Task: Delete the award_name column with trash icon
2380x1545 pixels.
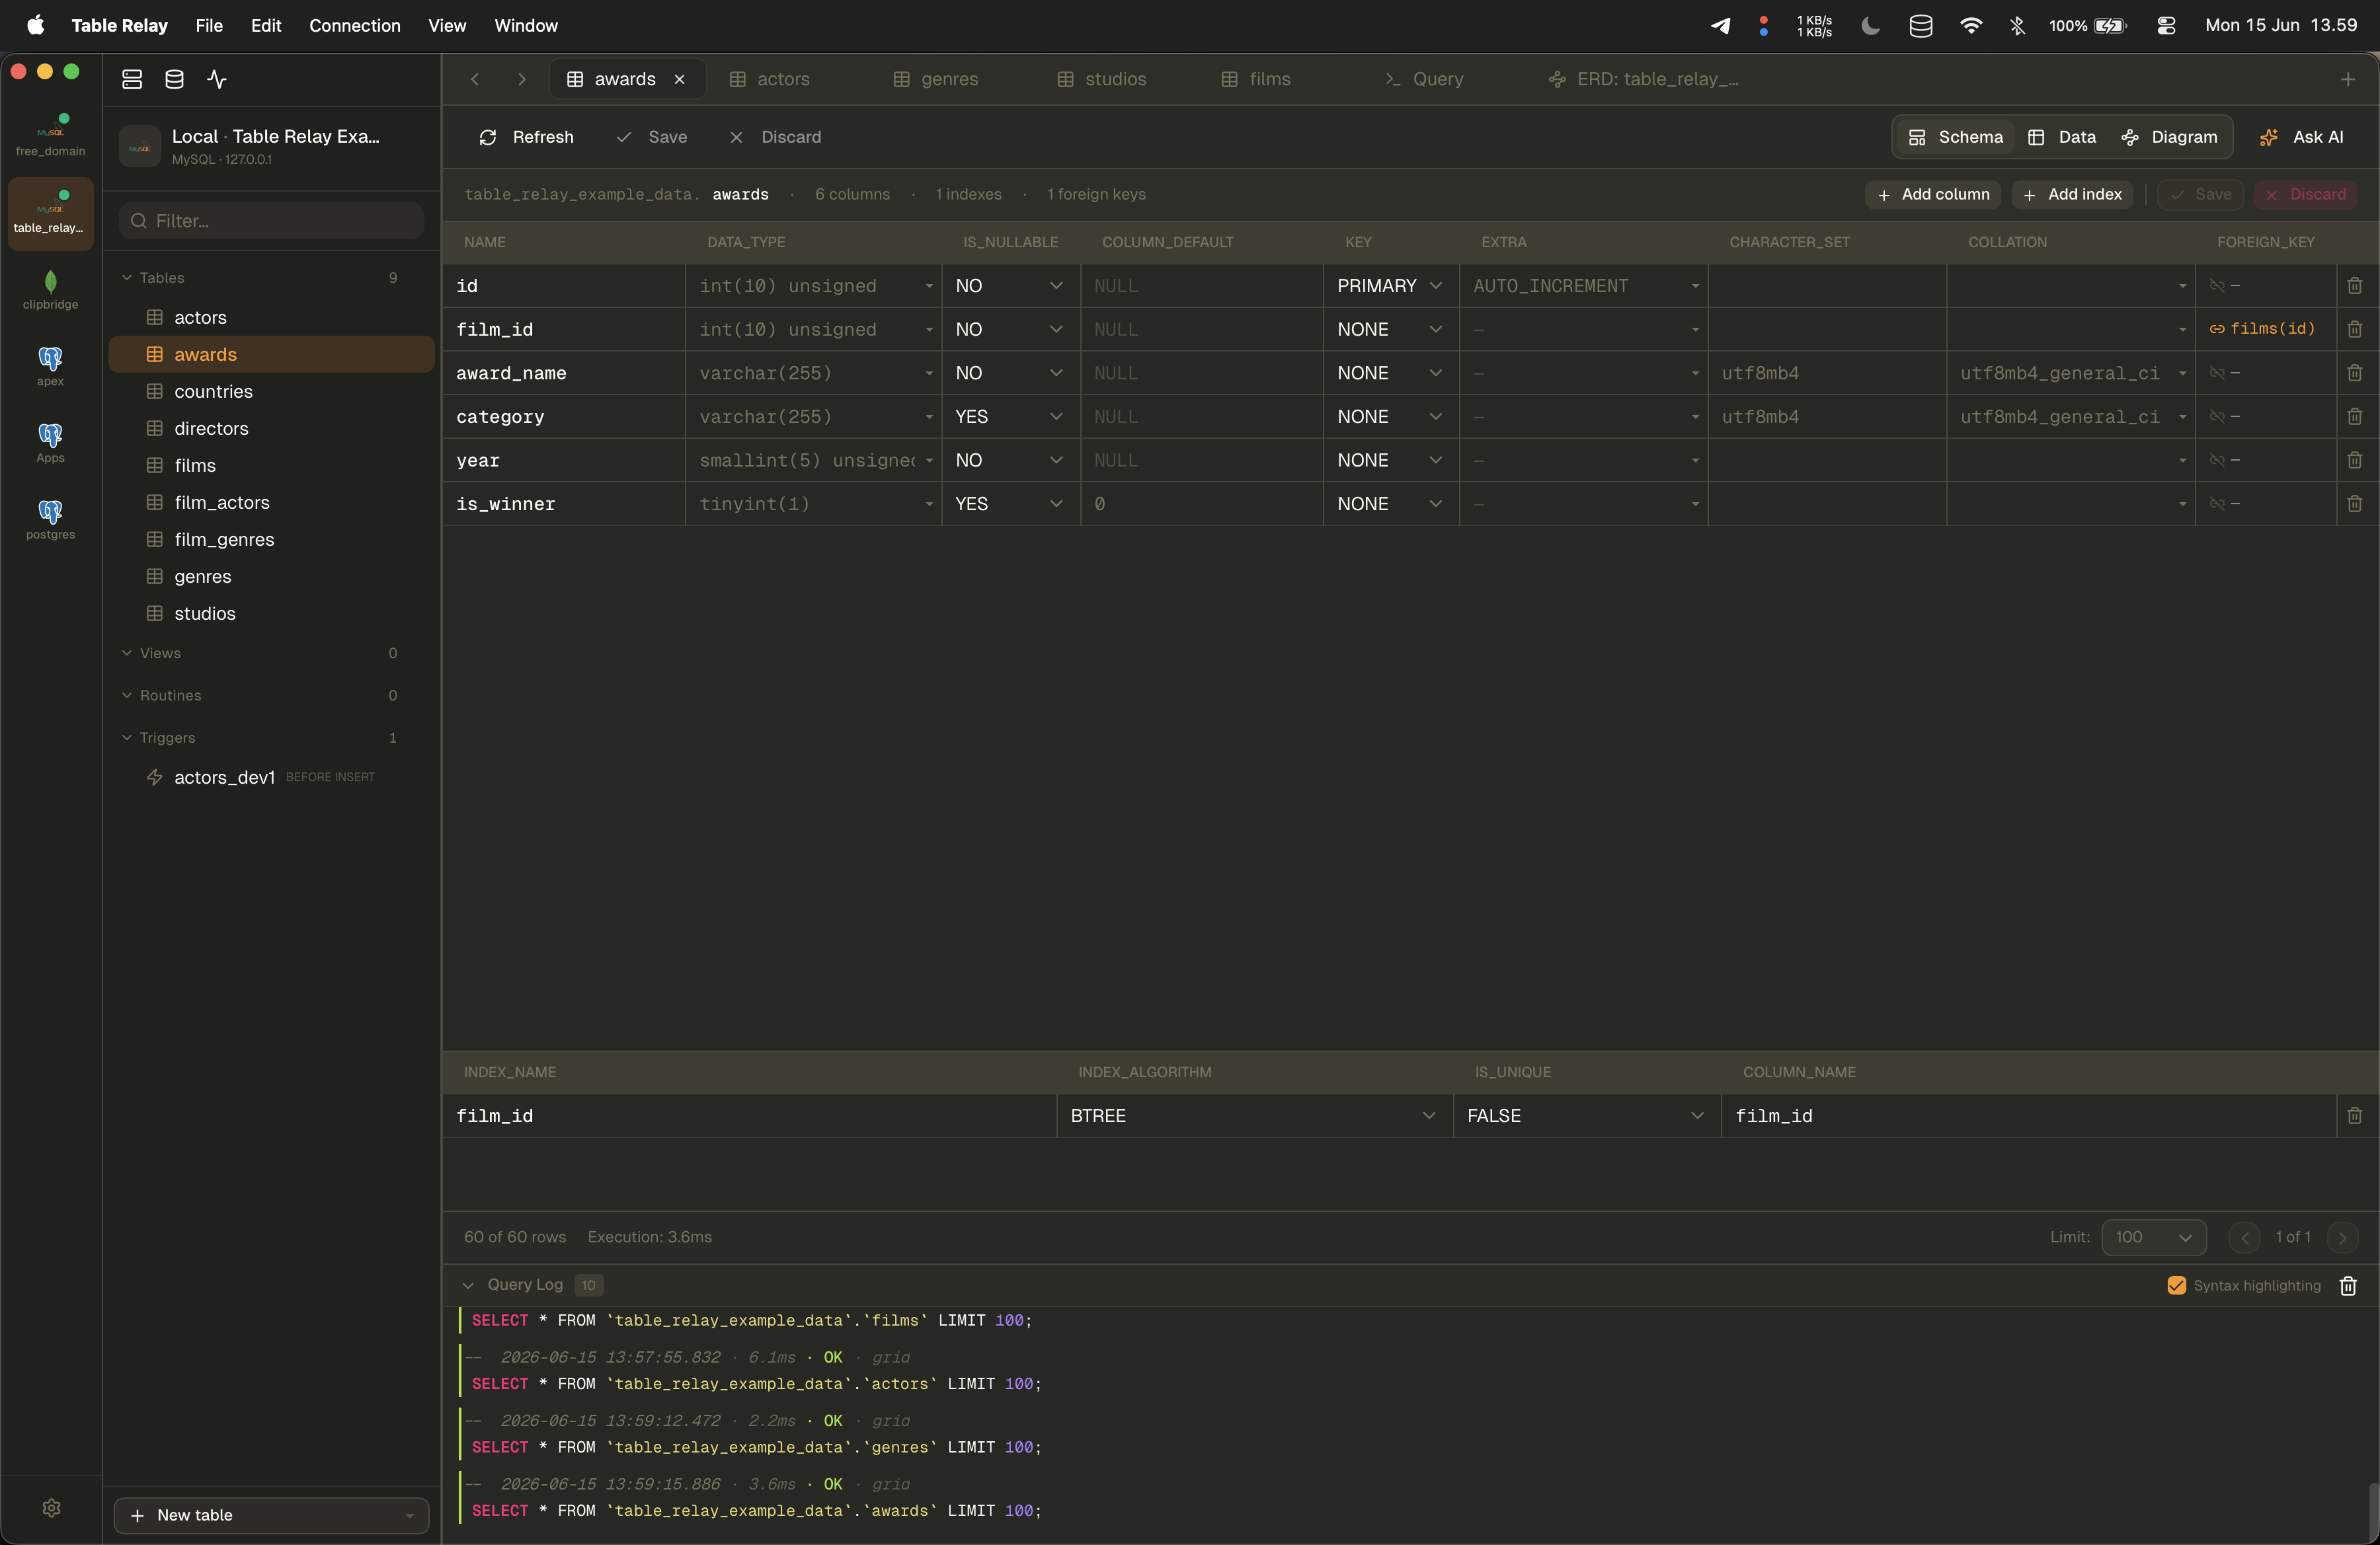Action: click(x=2354, y=373)
